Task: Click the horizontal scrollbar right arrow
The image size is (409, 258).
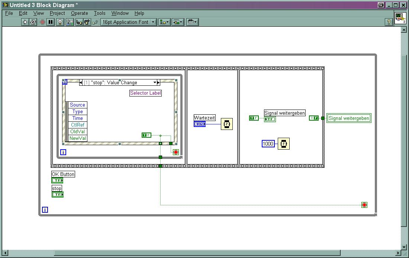Action: pos(398,253)
